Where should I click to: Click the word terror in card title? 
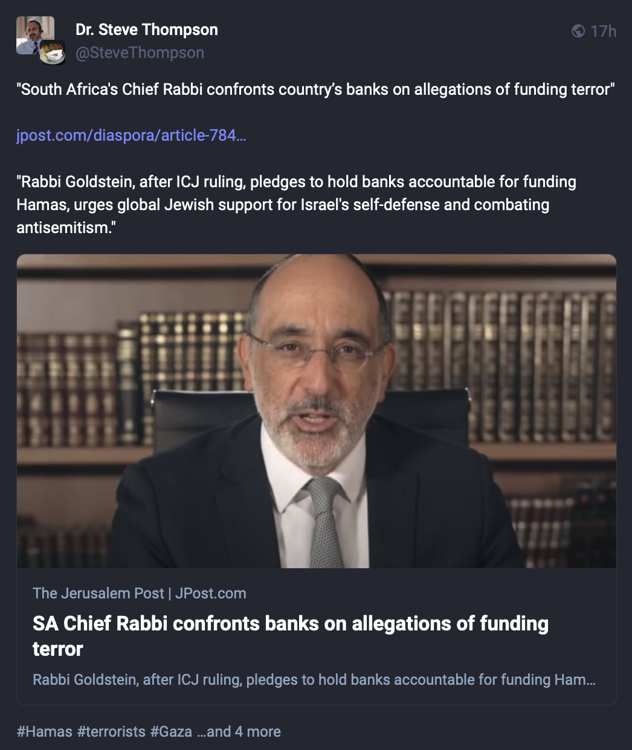click(58, 649)
